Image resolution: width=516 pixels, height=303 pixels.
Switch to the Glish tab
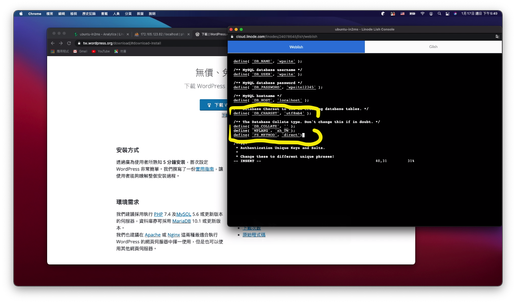point(434,47)
